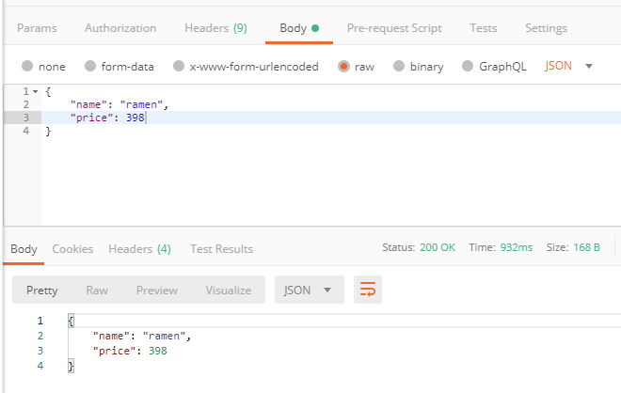This screenshot has height=393, width=621.
Task: View the response Headers (4) tab
Action: coord(139,249)
